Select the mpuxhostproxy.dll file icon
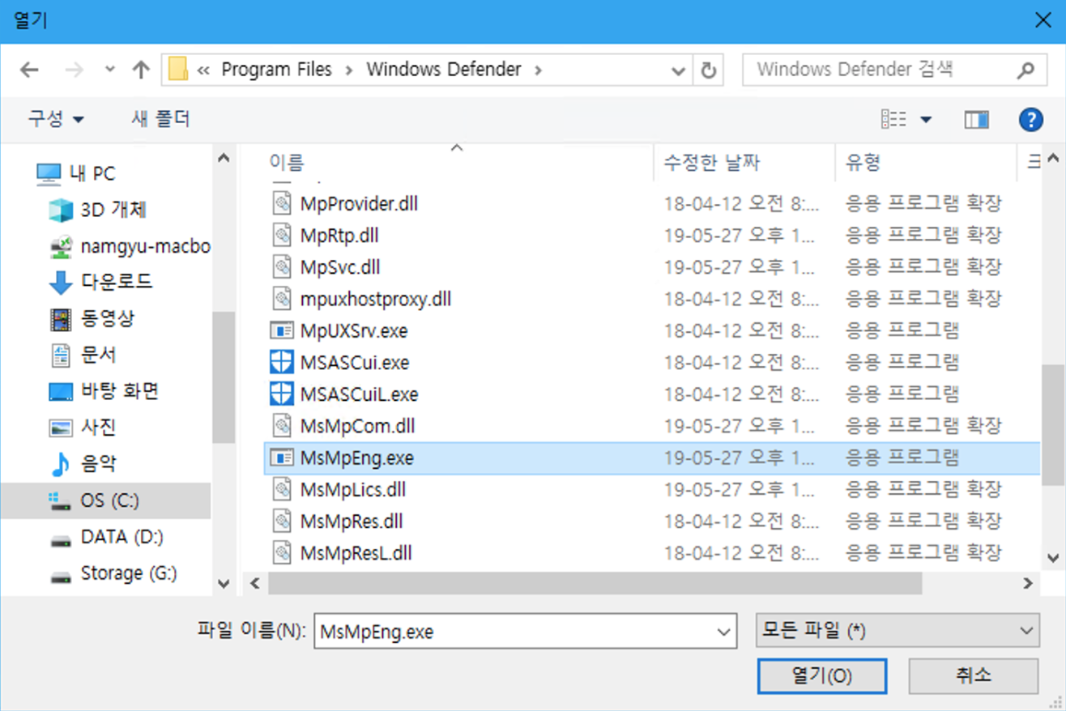The width and height of the screenshot is (1066, 711). 281,299
